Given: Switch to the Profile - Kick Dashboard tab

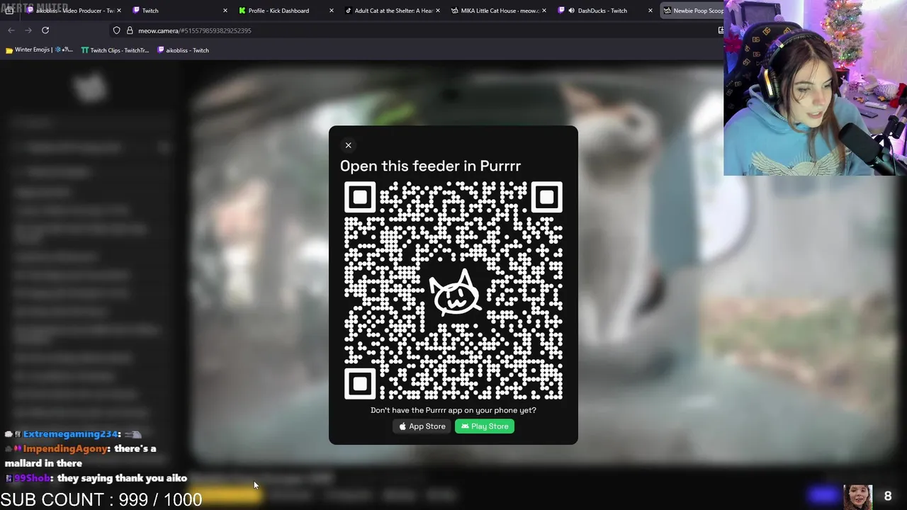Looking at the screenshot, I should click(x=285, y=11).
